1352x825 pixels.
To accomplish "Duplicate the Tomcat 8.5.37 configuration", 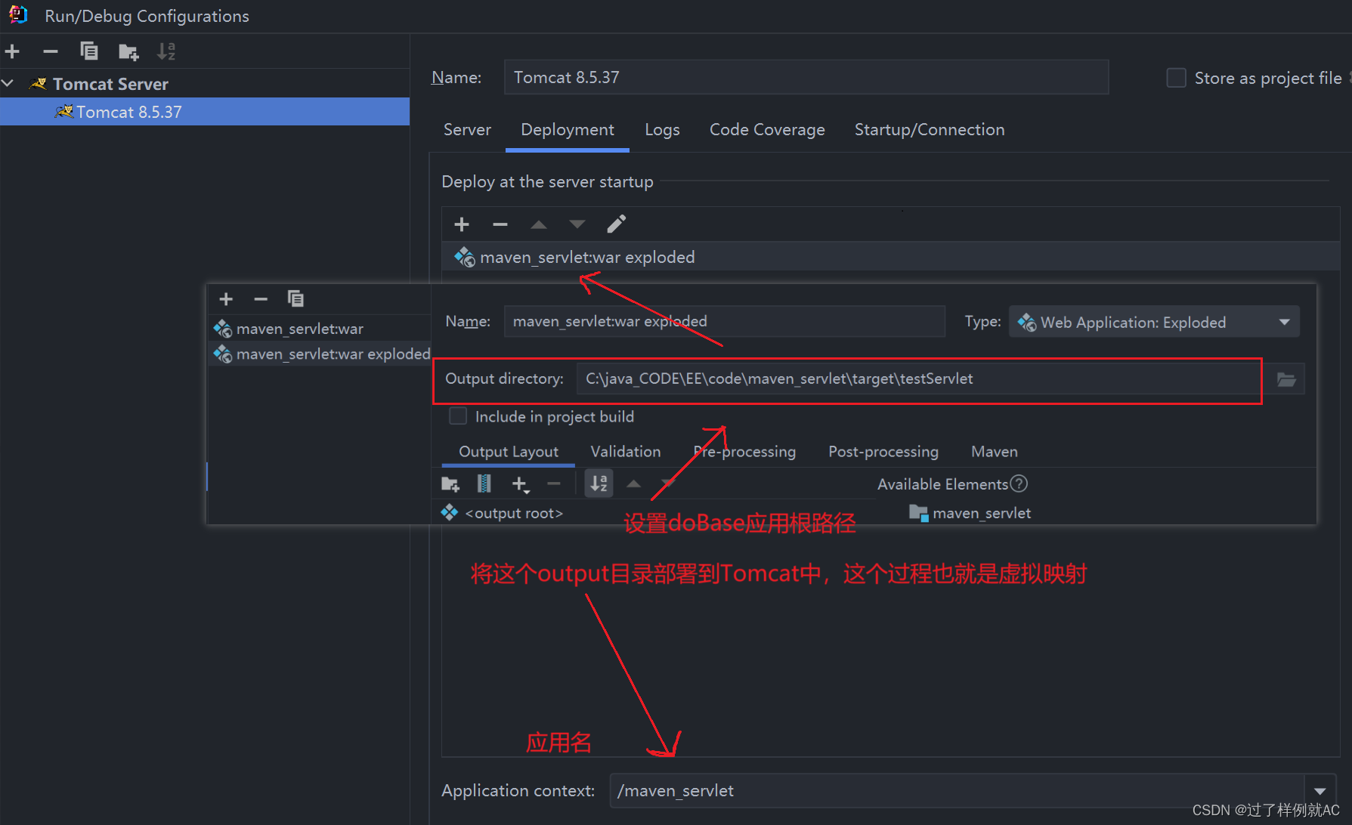I will 89,51.
